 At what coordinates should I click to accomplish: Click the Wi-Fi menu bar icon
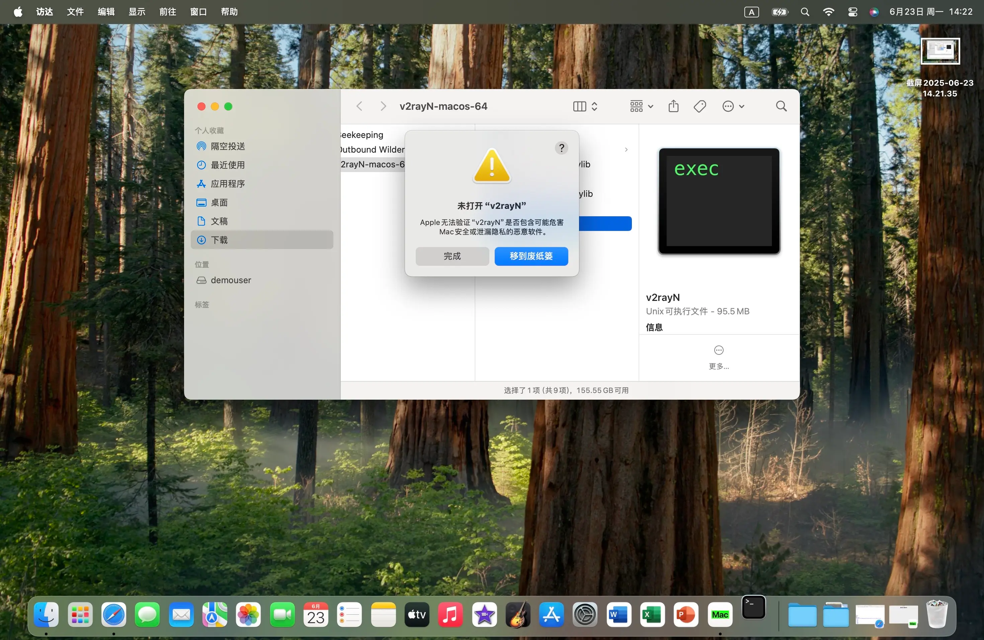coord(829,12)
